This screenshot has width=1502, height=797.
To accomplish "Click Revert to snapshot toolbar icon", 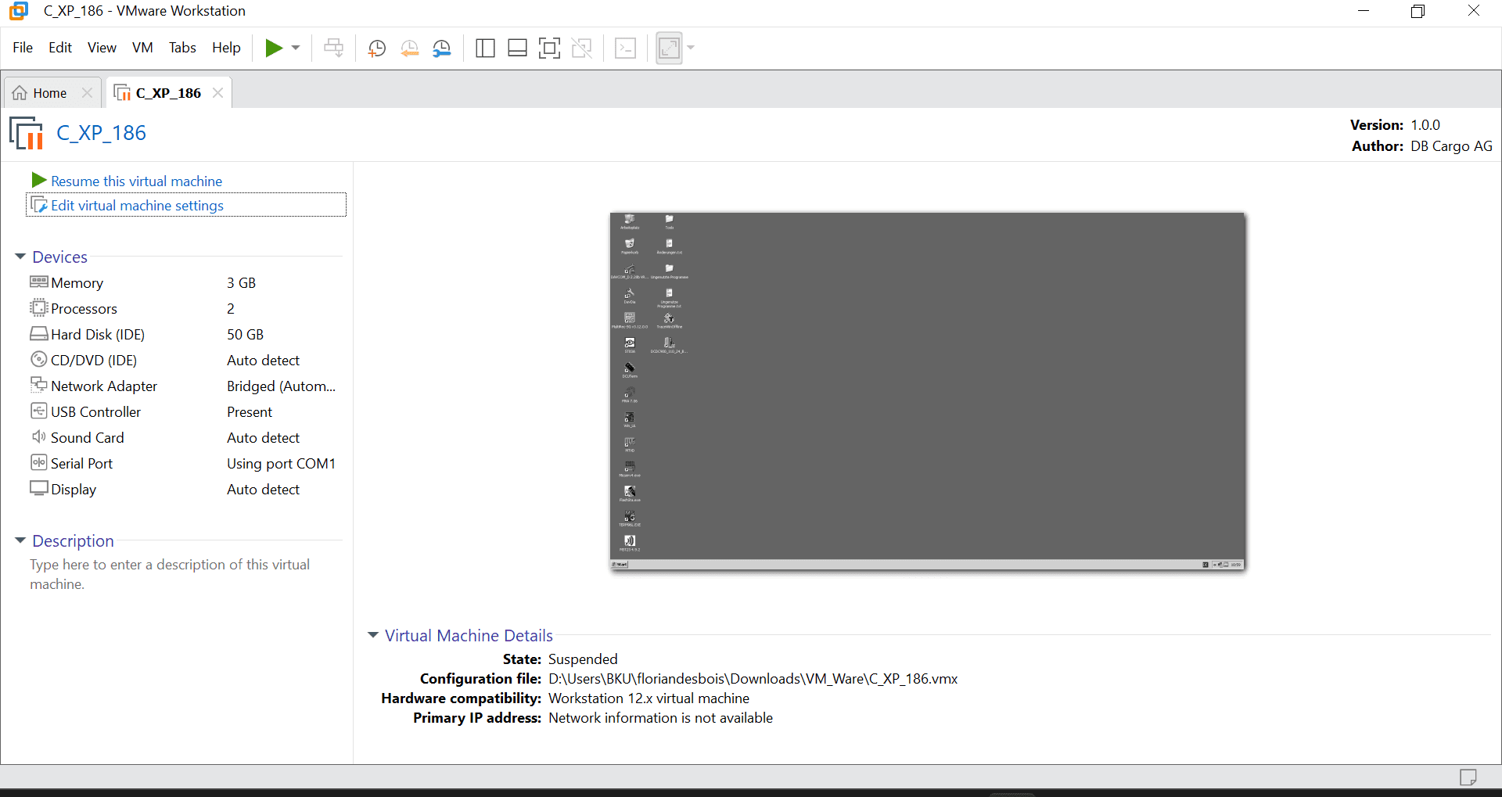I will [409, 48].
